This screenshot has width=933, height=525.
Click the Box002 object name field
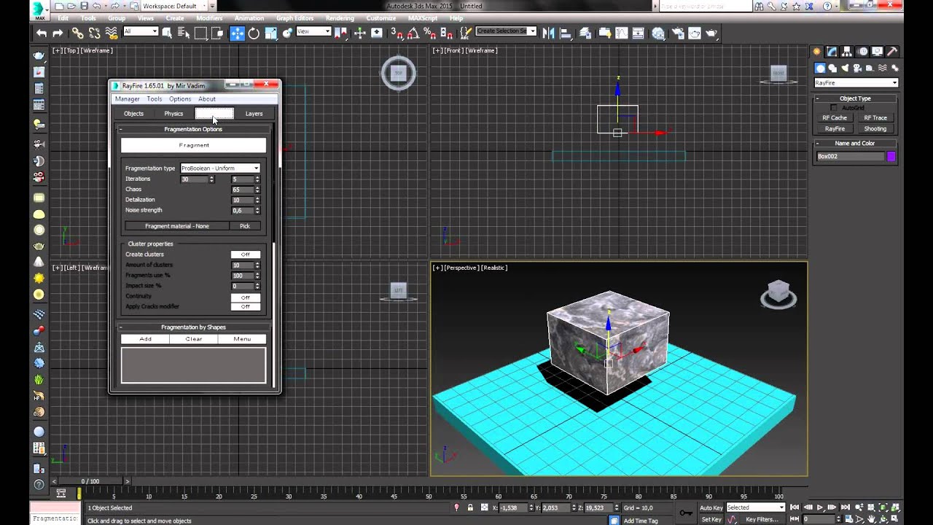850,156
